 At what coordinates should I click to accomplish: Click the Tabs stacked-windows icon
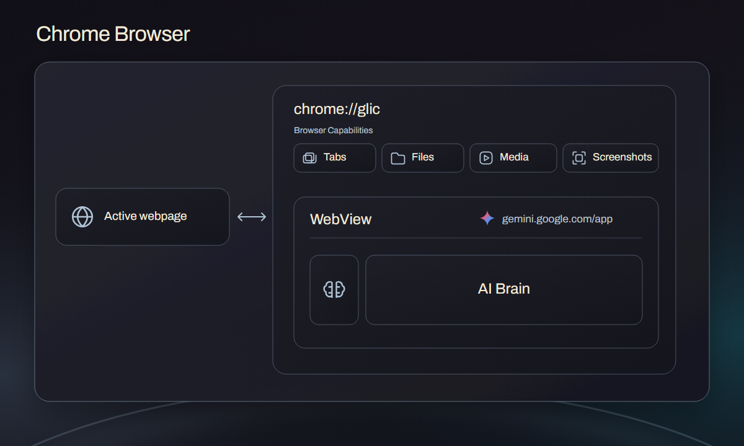pyautogui.click(x=309, y=158)
